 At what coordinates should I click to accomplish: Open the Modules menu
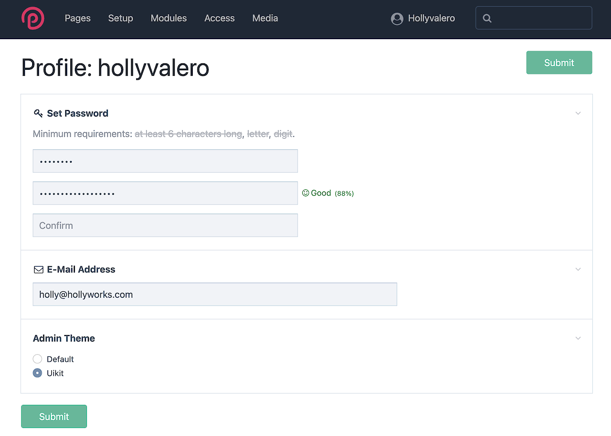tap(169, 19)
